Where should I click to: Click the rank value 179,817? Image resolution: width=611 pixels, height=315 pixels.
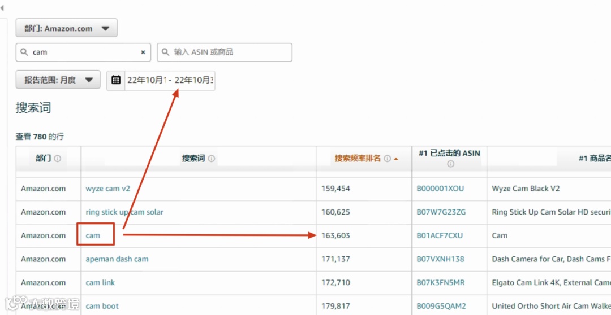click(335, 306)
